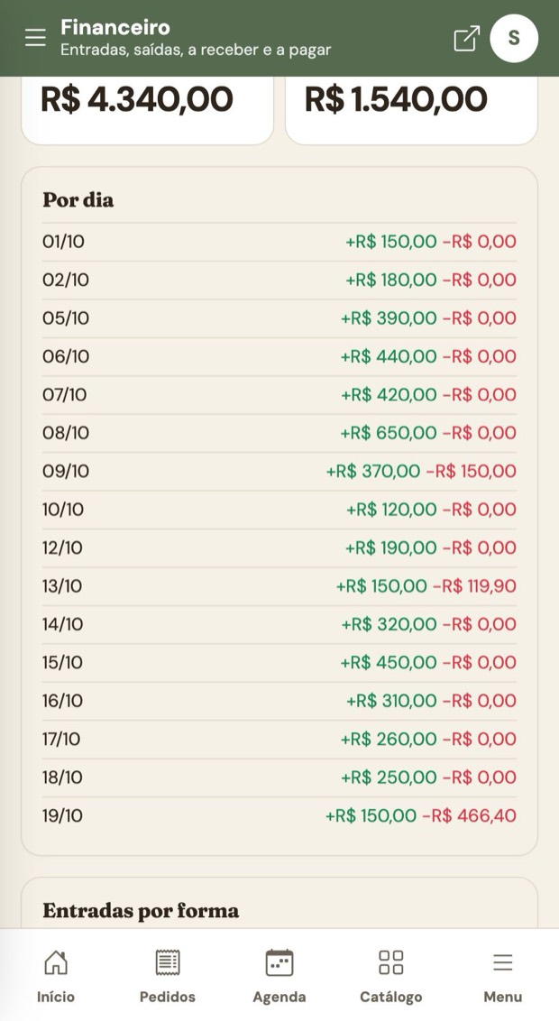Screen dimensions: 559x1021
Task: Tap the Entradas por forma section heading
Action: click(x=141, y=910)
